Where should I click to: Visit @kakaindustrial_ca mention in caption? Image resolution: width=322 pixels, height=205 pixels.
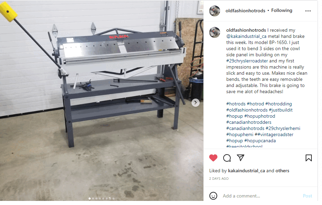[246, 36]
